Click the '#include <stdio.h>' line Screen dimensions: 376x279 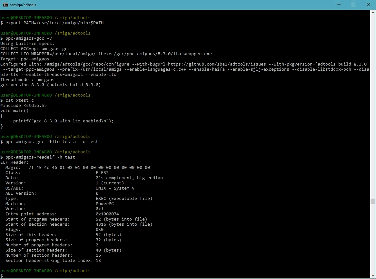[x=24, y=105]
